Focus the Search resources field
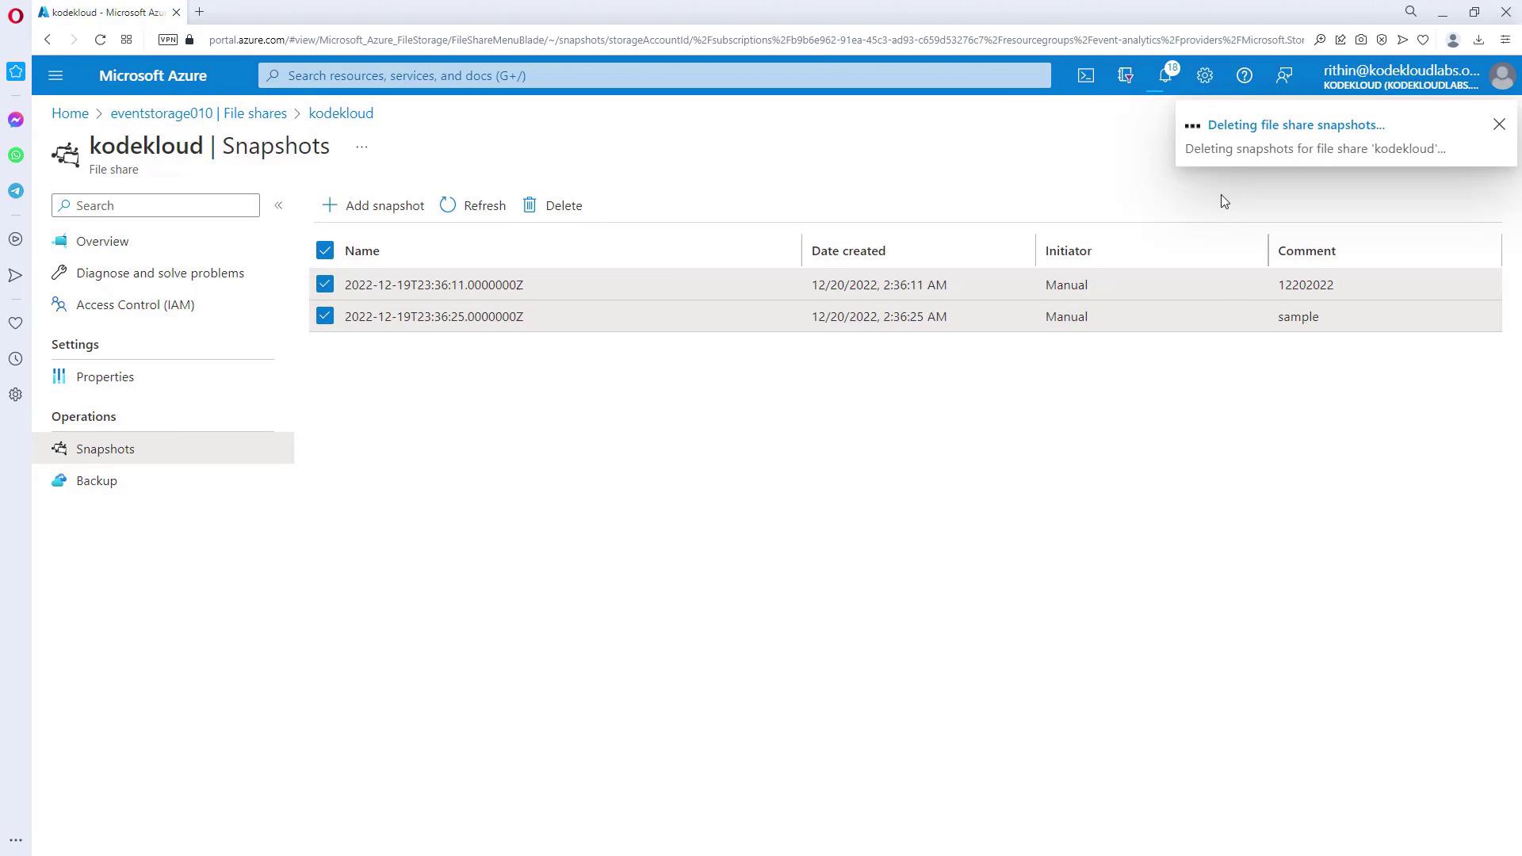Screen dimensions: 1522x856 (x=654, y=75)
